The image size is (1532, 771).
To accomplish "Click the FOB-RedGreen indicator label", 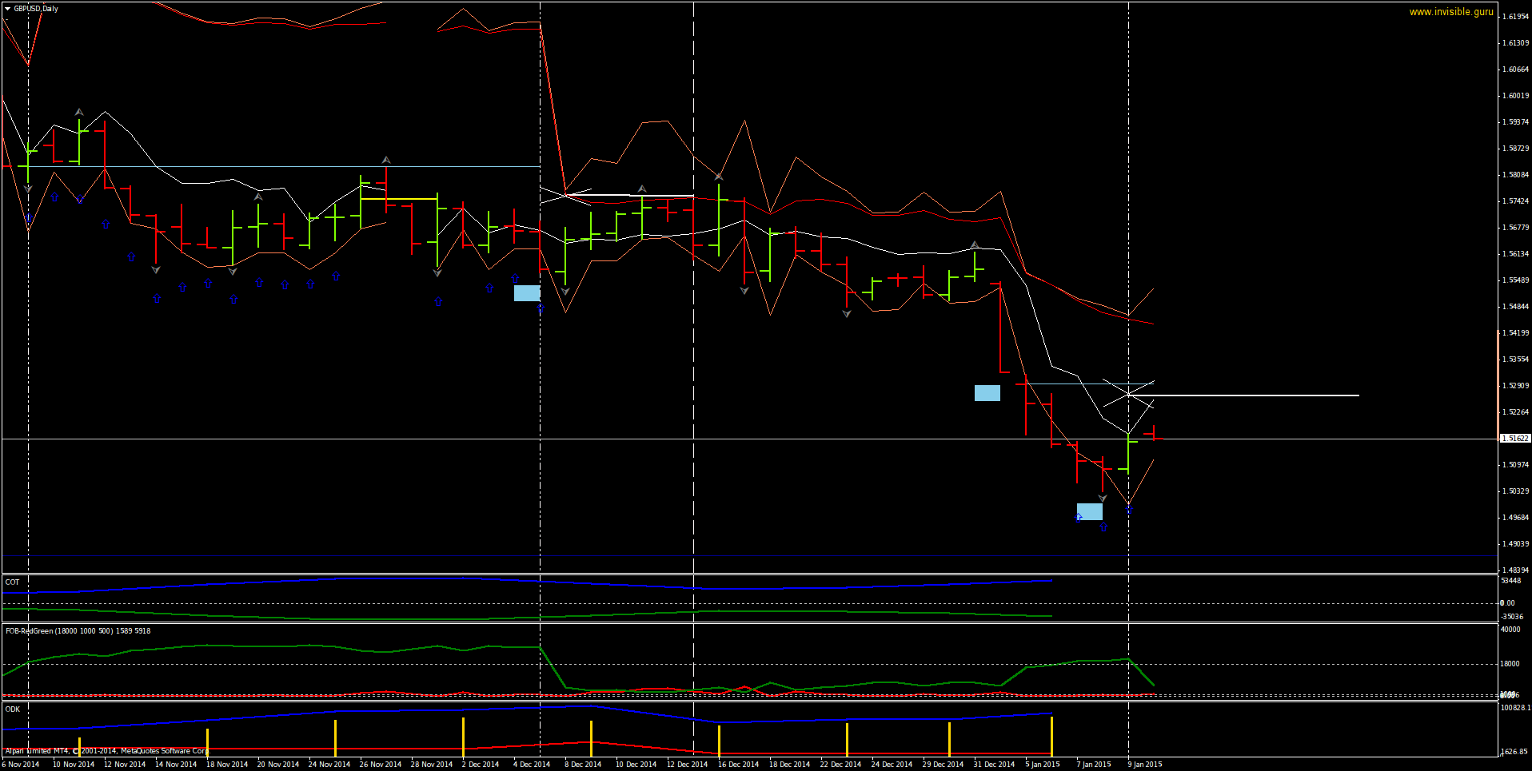I will click(78, 631).
